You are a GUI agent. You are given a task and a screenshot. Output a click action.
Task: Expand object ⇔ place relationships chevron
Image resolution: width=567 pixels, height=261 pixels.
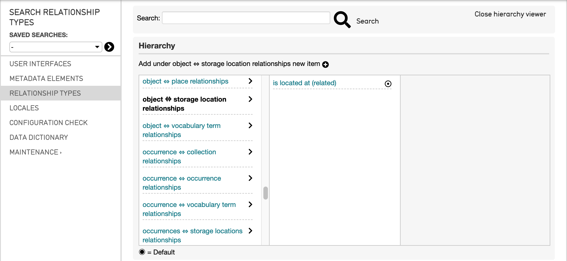(250, 81)
